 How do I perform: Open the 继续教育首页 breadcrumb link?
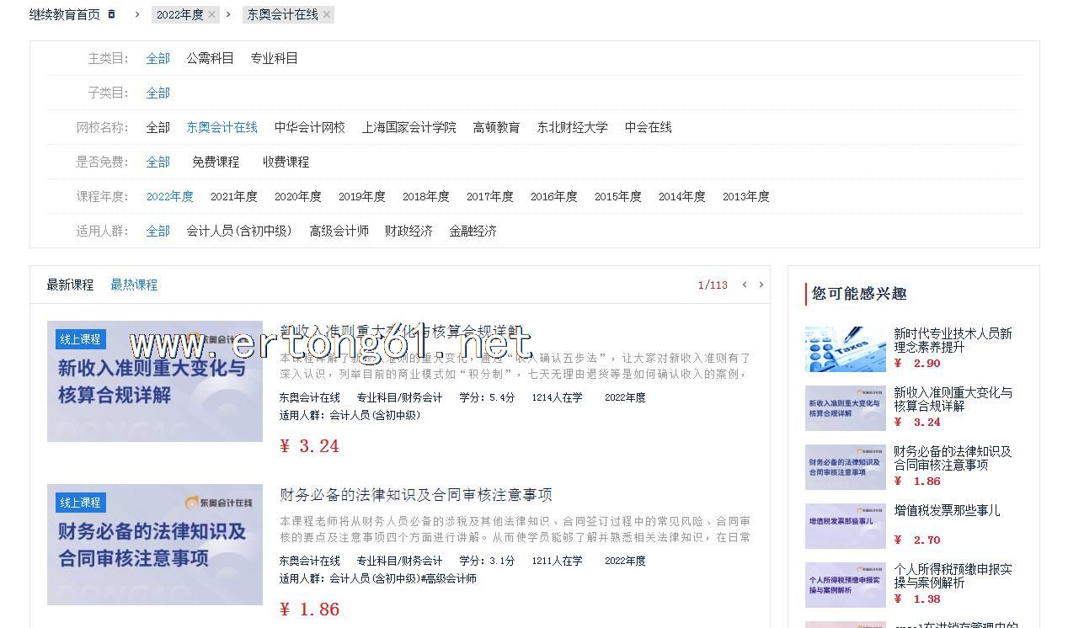pyautogui.click(x=64, y=14)
